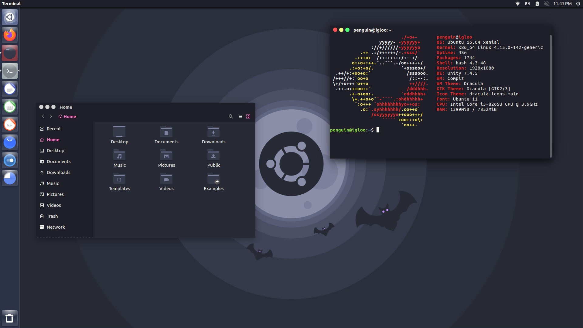The width and height of the screenshot is (583, 328).
Task: Click the 'Ubuntu 16.04 xenial' OS text
Action: (x=473, y=42)
